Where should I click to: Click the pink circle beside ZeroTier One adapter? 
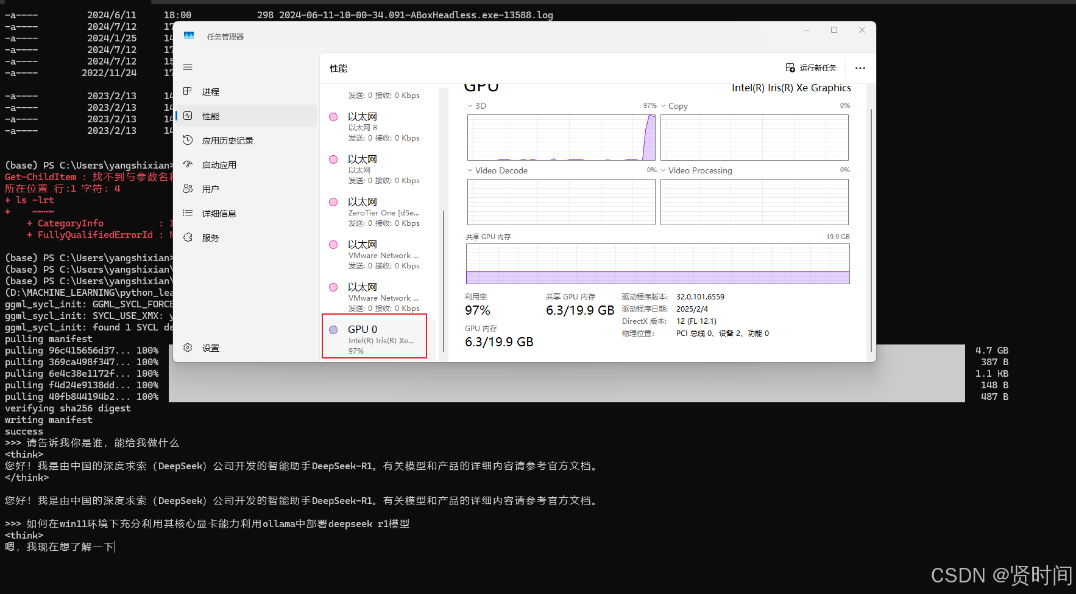(x=333, y=202)
